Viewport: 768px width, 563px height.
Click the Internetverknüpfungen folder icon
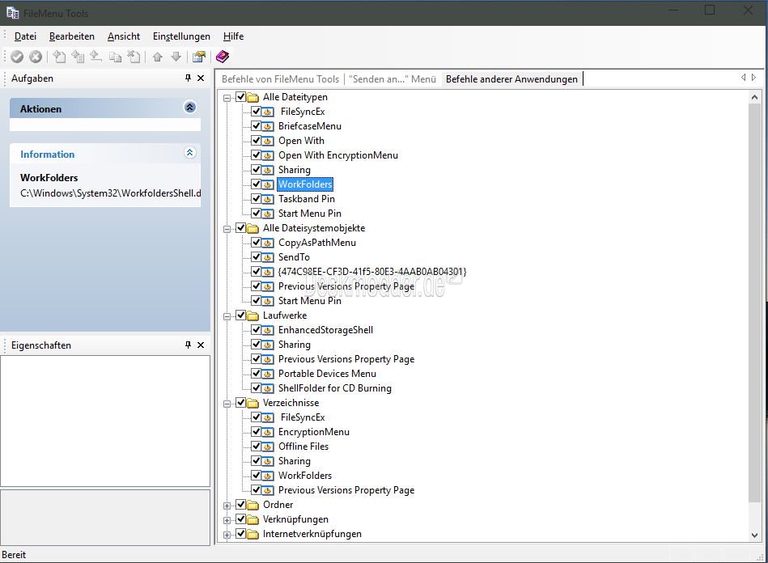click(x=252, y=534)
